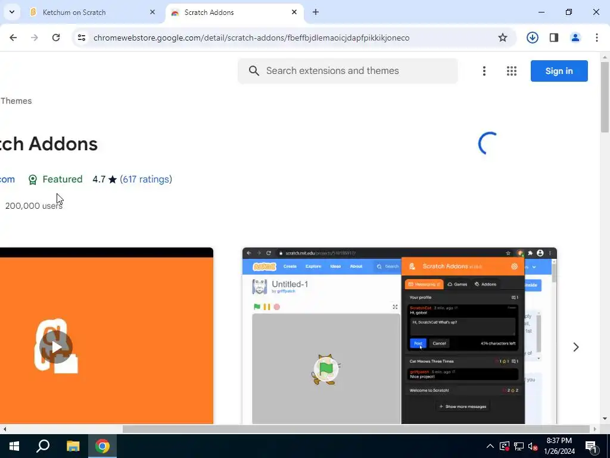Image resolution: width=610 pixels, height=458 pixels.
Task: Close the Ketchum on Scratch tab
Action: coord(152,13)
